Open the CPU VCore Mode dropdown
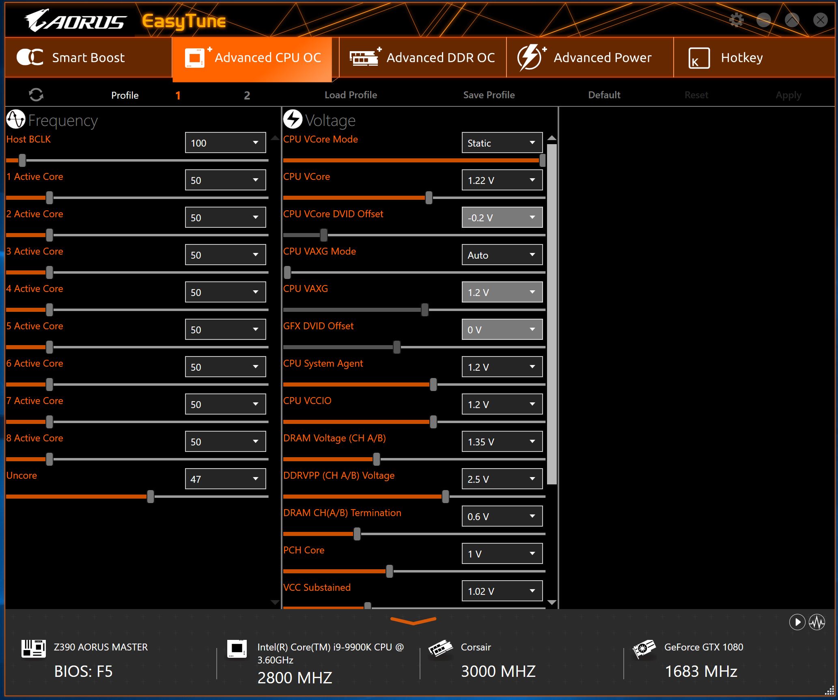 click(x=502, y=143)
